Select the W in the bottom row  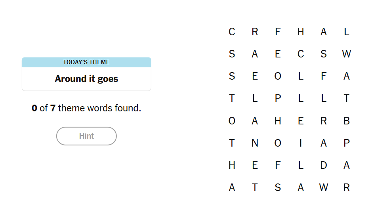pos(324,187)
